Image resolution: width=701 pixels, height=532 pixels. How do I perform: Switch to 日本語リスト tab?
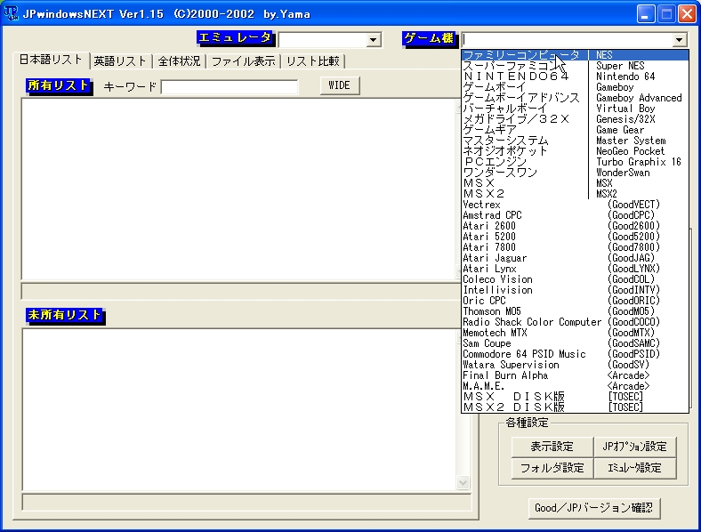tap(51, 60)
